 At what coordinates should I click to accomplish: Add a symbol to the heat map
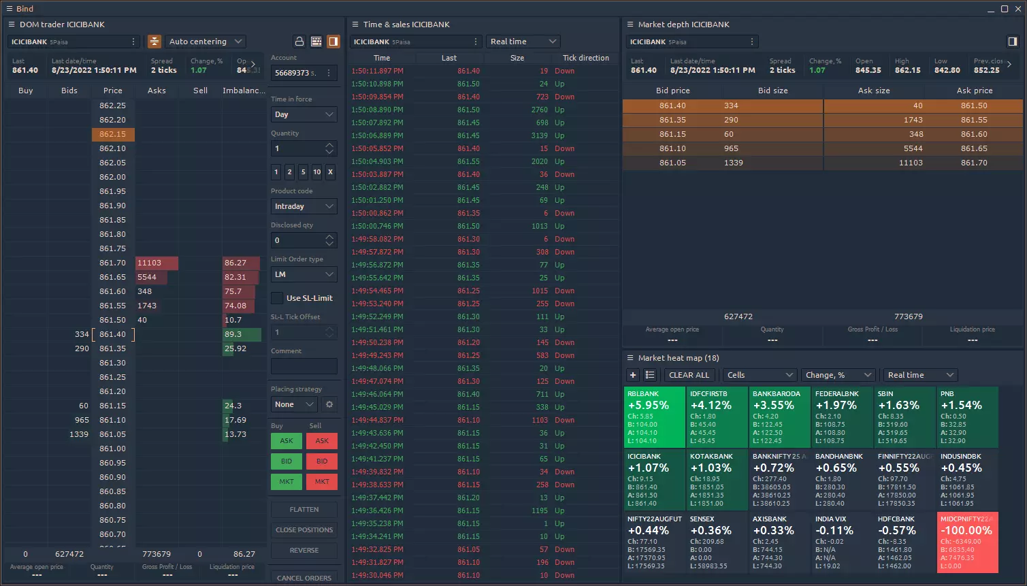pos(633,375)
